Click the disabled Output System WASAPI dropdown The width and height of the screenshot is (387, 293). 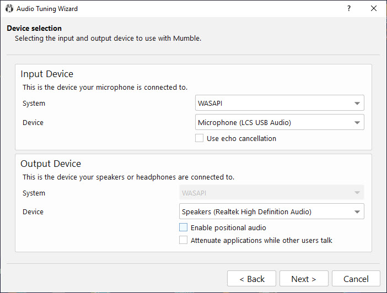(x=271, y=192)
